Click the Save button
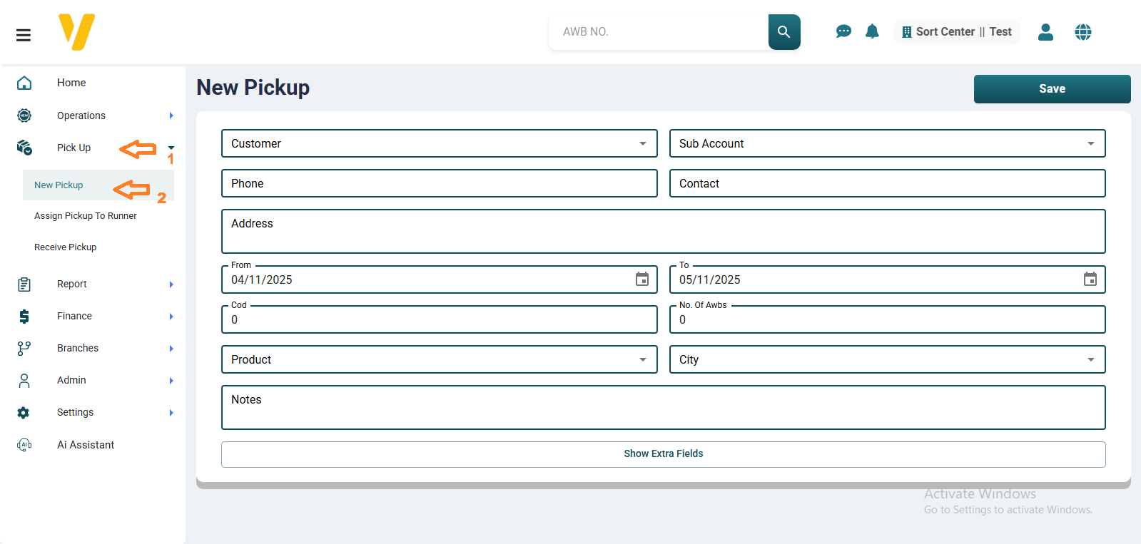The width and height of the screenshot is (1141, 544). tap(1053, 89)
